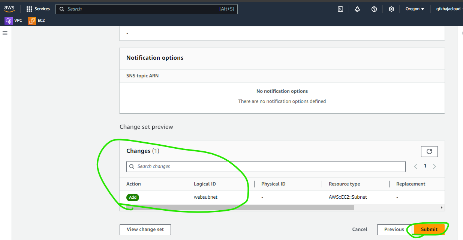Click the Previous button
This screenshot has height=240, width=463.
(x=394, y=229)
